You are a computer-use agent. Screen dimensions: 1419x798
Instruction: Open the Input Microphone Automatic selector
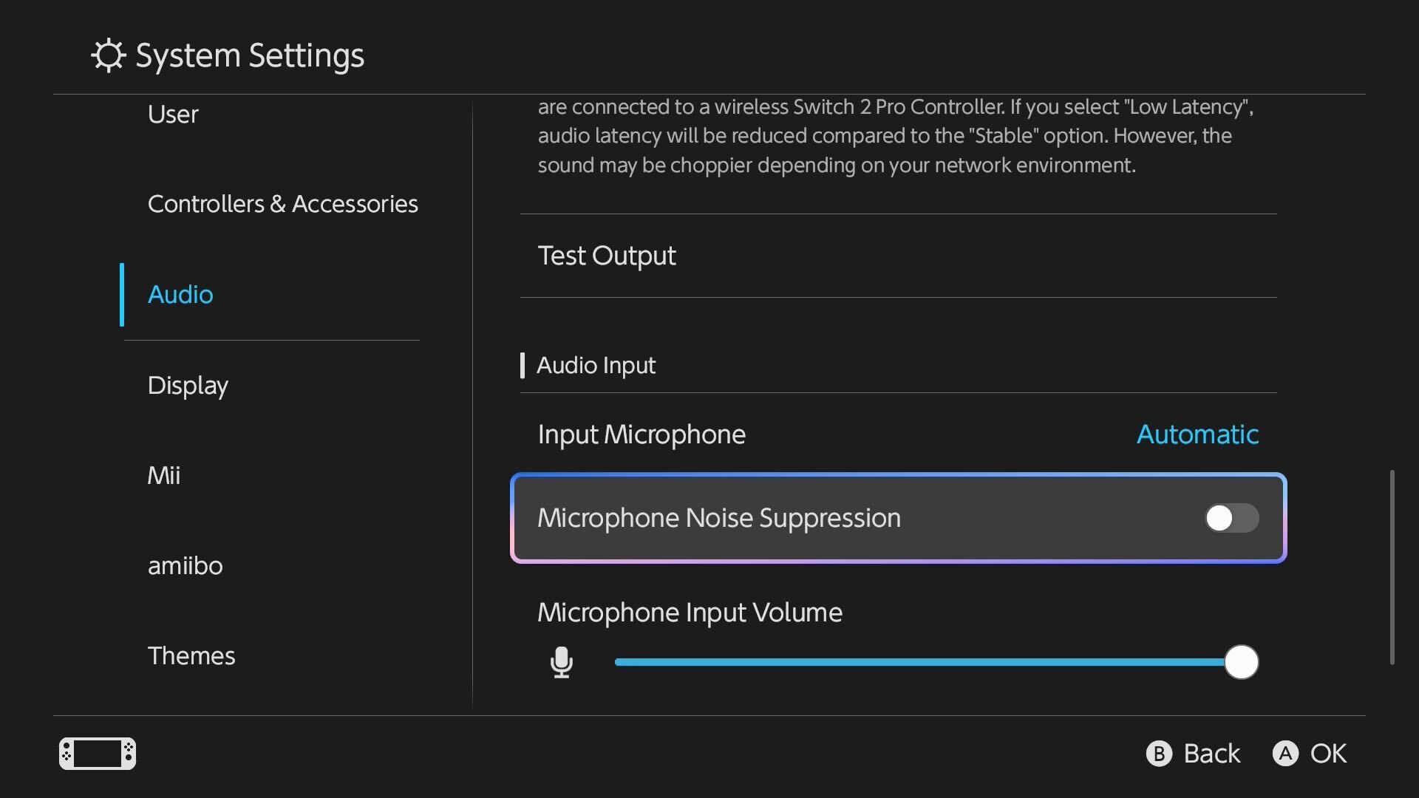point(1197,434)
